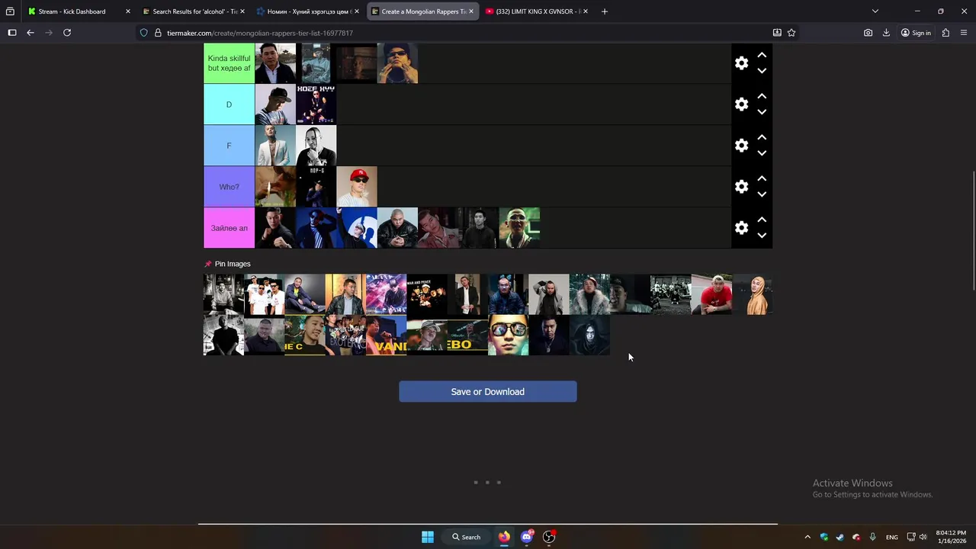Select the D tier label
Image resolution: width=976 pixels, height=549 pixels.
[x=229, y=104]
